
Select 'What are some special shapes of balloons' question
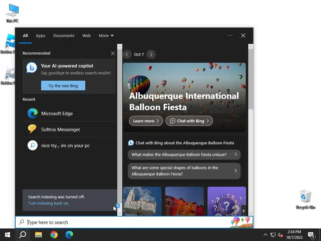pos(184,171)
